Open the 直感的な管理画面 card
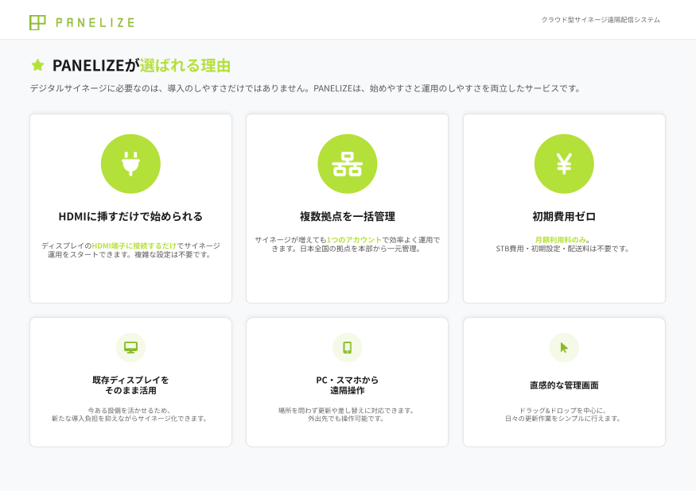The image size is (696, 491). (x=564, y=381)
